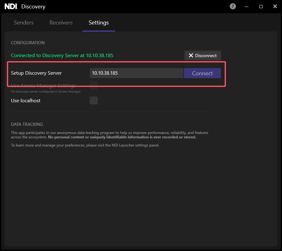
Task: Toggle the Use Access Manager Settings checkbox
Action: pos(94,85)
